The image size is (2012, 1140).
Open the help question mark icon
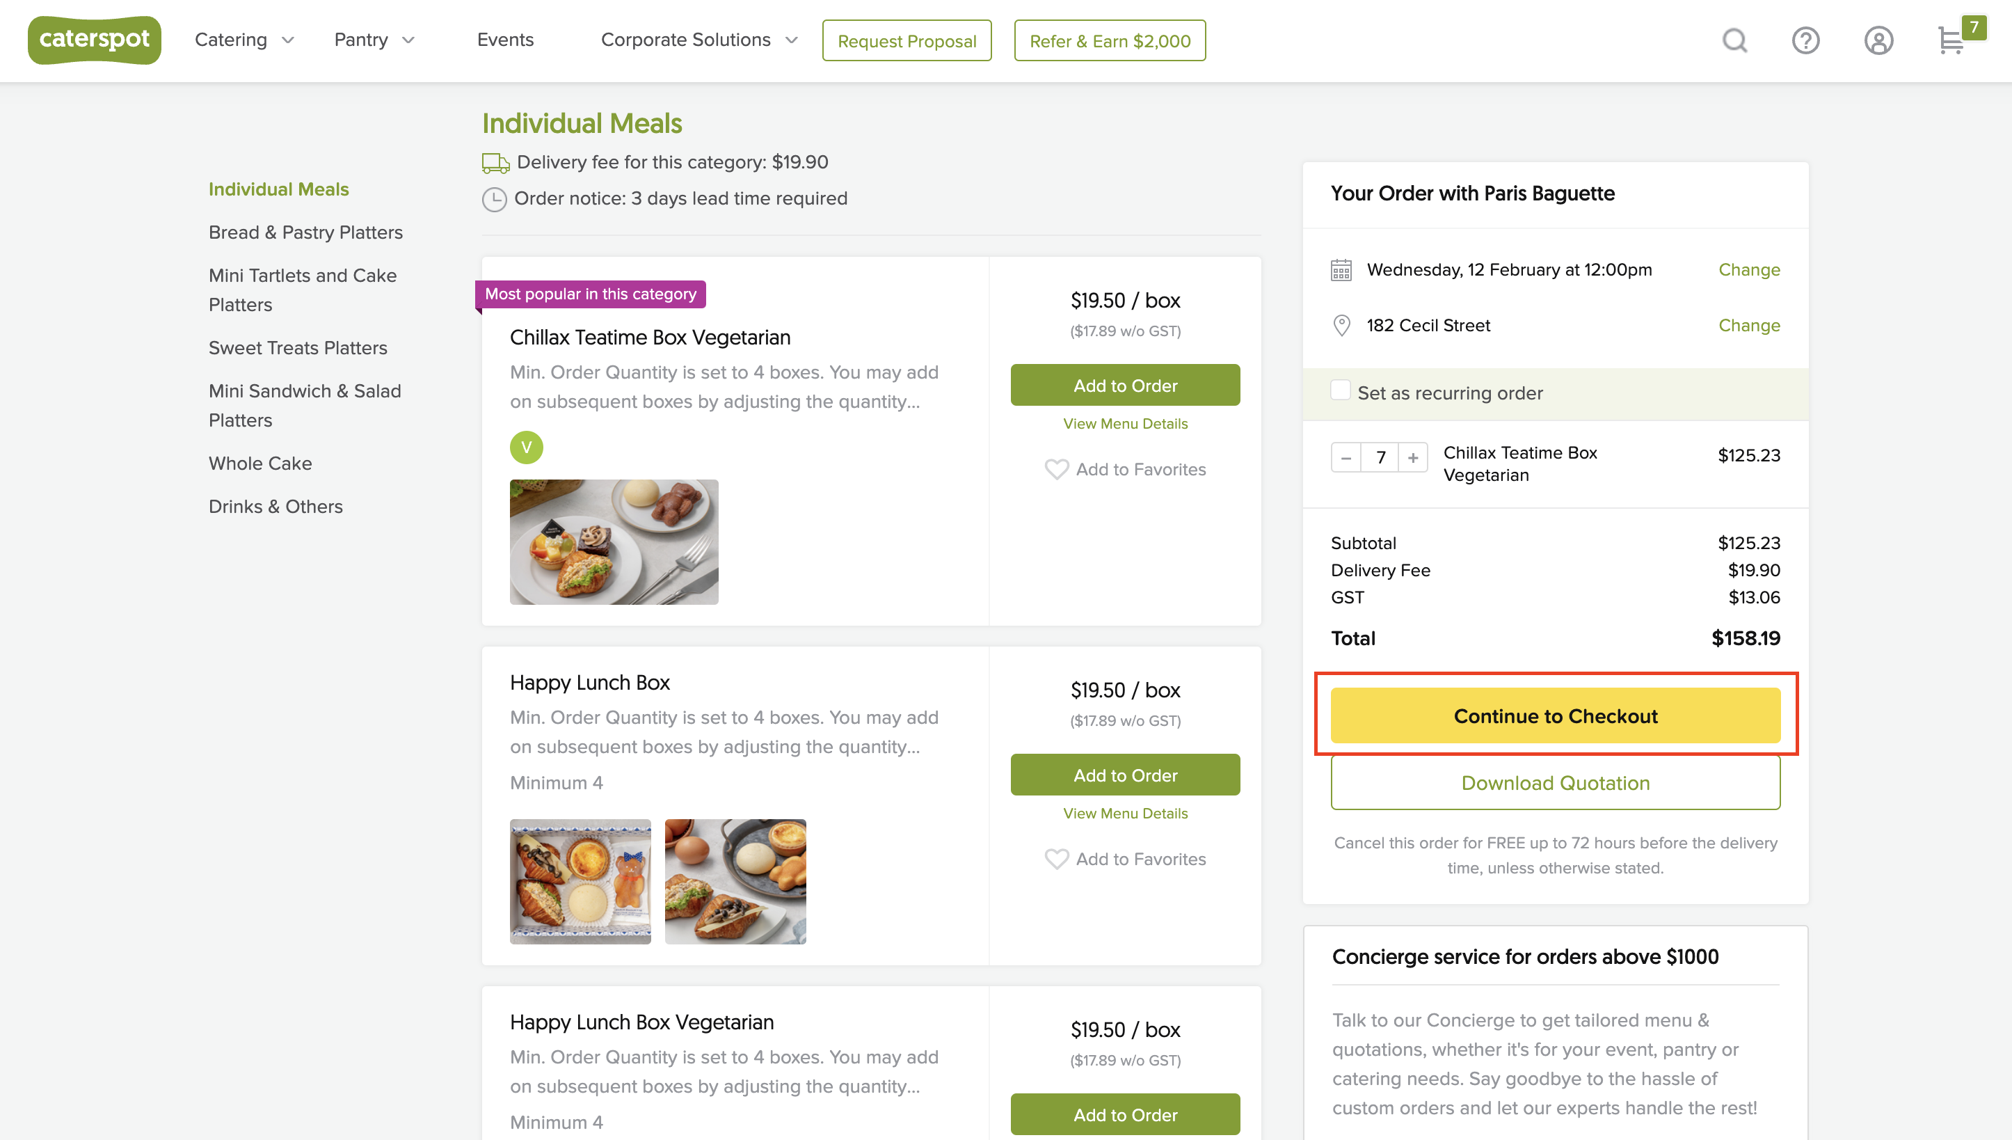pyautogui.click(x=1805, y=40)
